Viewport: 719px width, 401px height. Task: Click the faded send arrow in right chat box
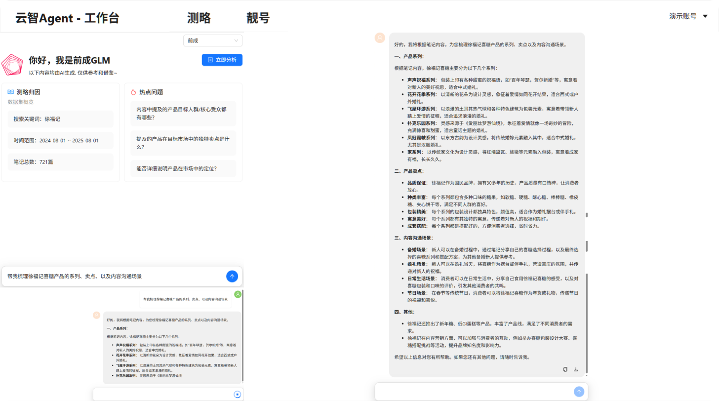(579, 392)
